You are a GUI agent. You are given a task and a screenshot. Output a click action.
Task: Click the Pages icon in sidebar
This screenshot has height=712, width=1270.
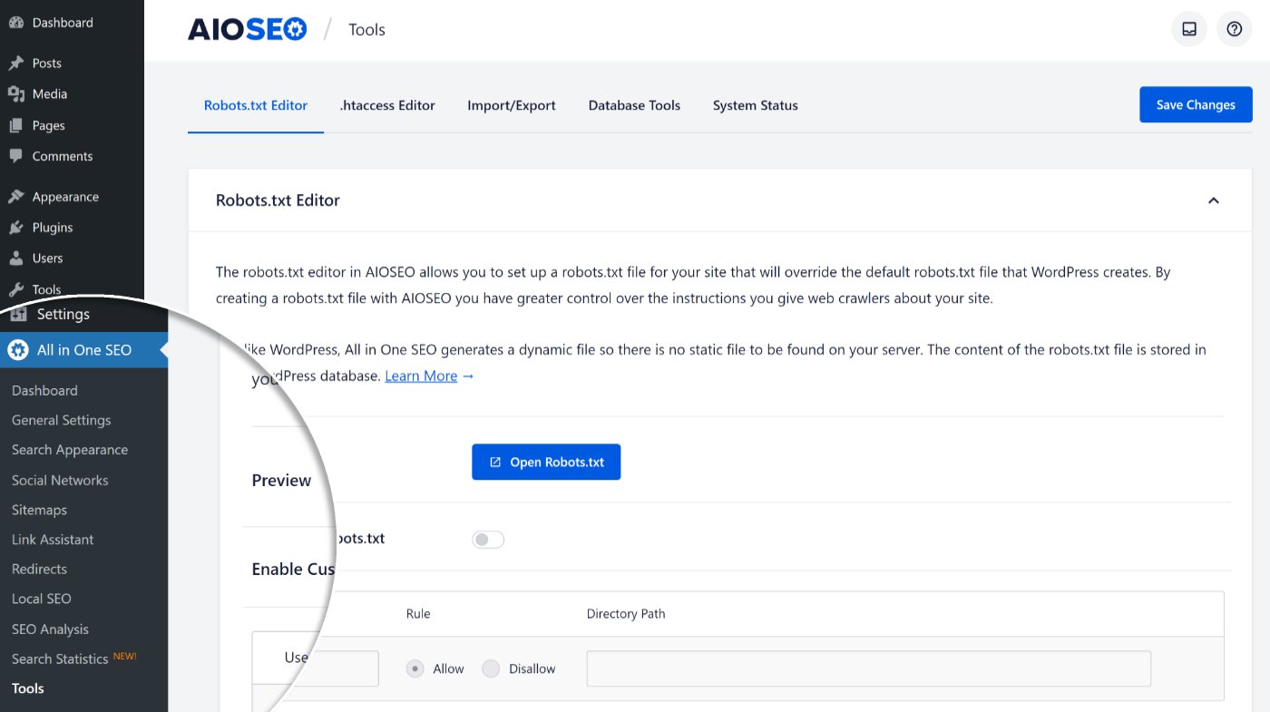click(x=16, y=125)
